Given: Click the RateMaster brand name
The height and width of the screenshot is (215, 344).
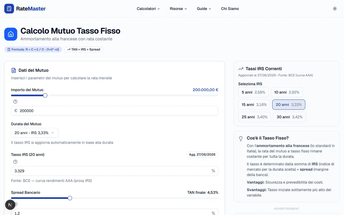Looking at the screenshot, I should [x=31, y=9].
